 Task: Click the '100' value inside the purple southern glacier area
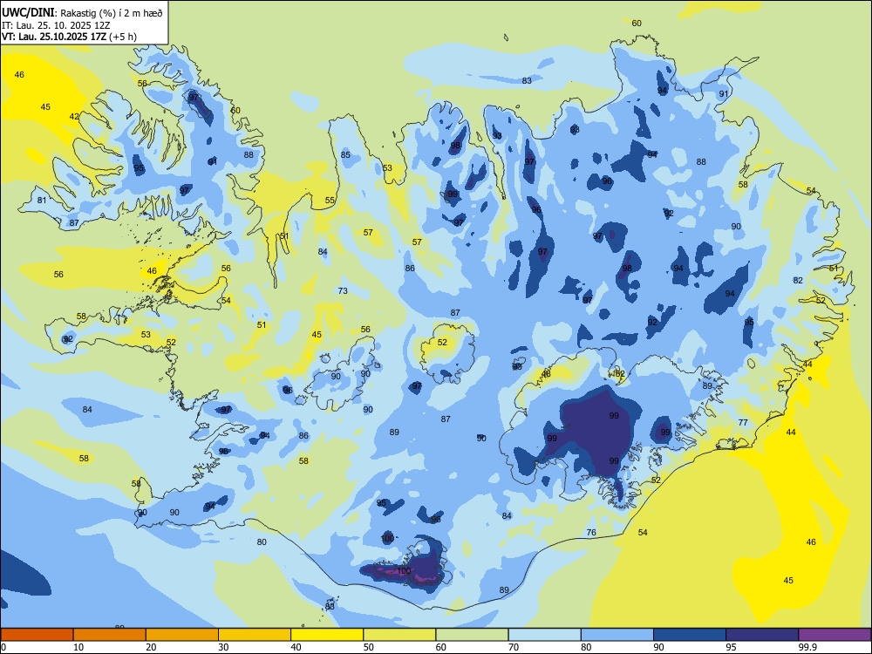pyautogui.click(x=404, y=571)
